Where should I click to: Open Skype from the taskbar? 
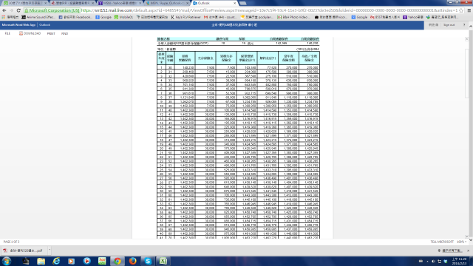[x=148, y=261]
